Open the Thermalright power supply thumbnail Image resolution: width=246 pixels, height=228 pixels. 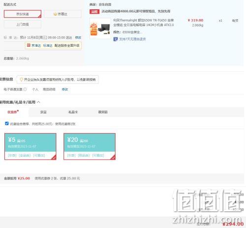tap(100, 28)
